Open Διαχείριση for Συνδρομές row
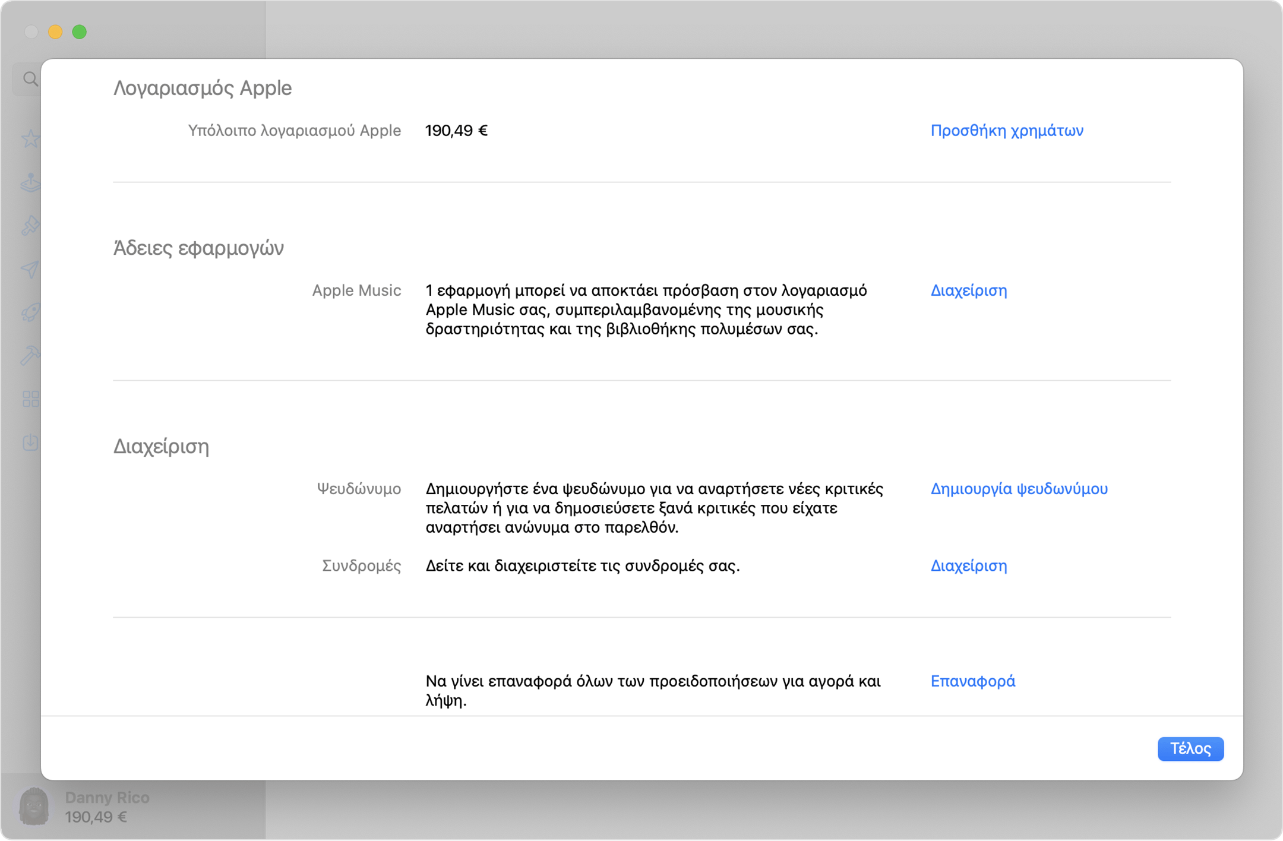 (x=969, y=566)
